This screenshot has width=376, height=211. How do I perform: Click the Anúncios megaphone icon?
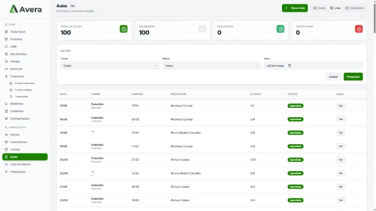[x=6, y=69]
